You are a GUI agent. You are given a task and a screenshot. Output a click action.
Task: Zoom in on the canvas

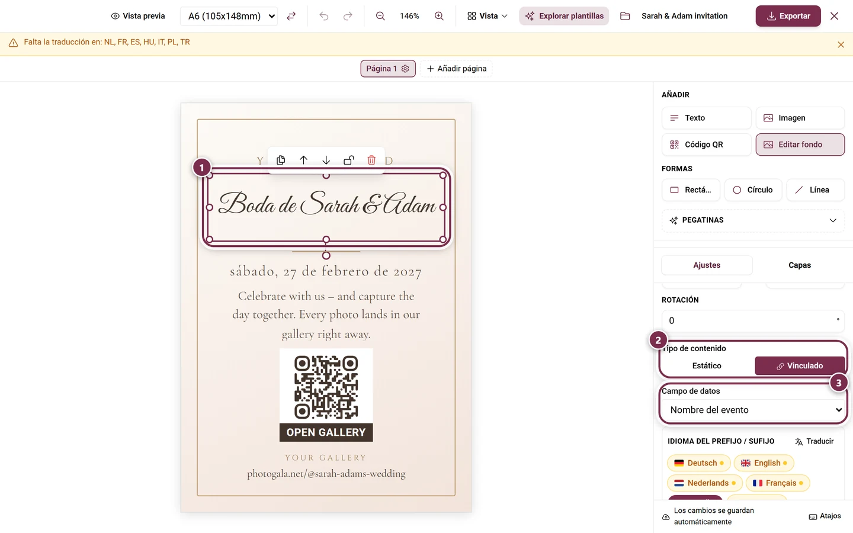tap(439, 16)
